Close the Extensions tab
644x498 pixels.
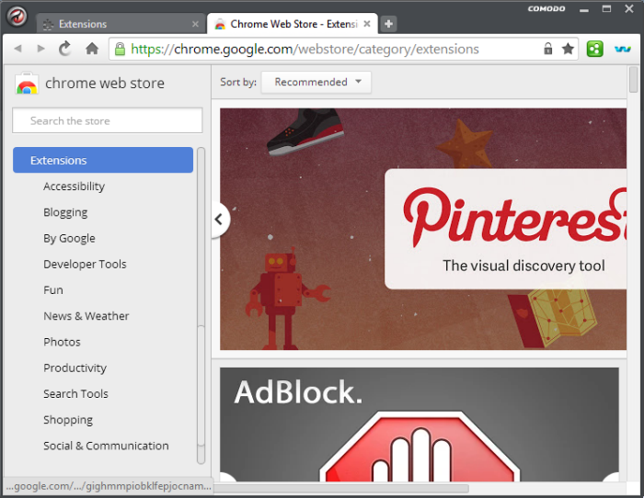pos(195,24)
